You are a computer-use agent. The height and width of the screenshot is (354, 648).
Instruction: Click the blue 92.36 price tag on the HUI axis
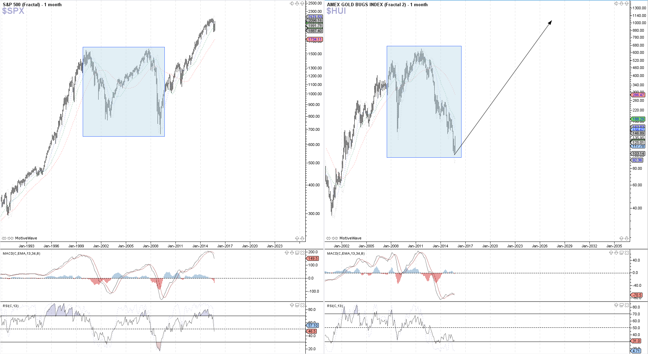[637, 160]
